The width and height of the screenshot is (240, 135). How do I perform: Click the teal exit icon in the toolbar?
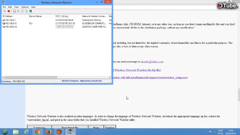(x=30, y=11)
